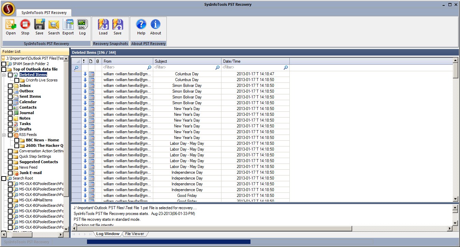The image size is (460, 247).
Task: Select the SysInfoTools PST Recovery ribbon tab
Action: [44, 13]
